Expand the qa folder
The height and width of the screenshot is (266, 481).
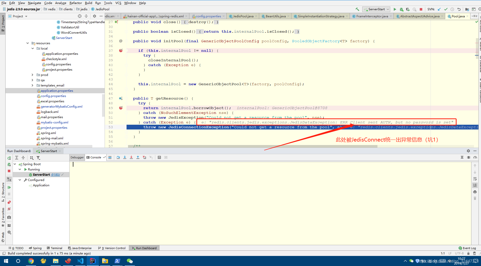[33, 80]
